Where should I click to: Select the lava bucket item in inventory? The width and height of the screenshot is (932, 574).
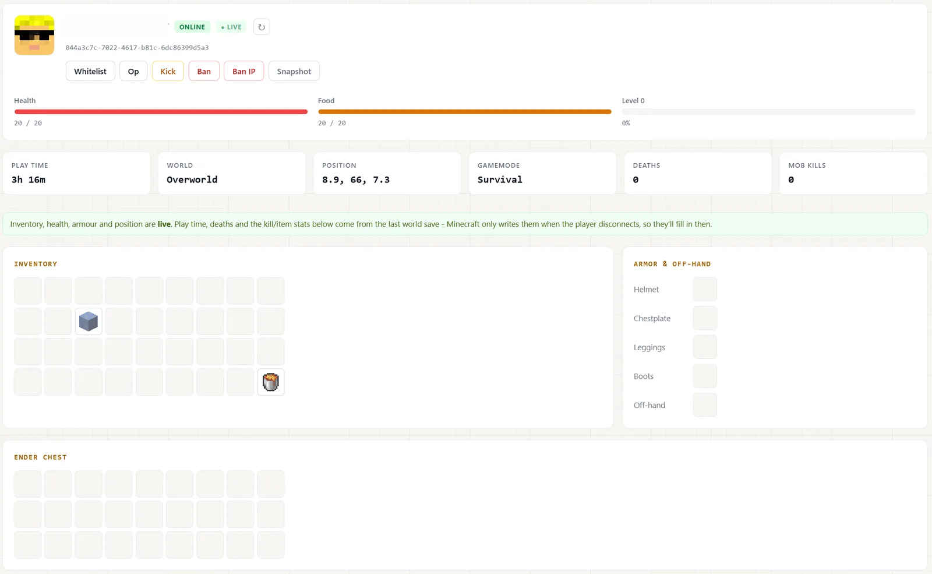[271, 382]
